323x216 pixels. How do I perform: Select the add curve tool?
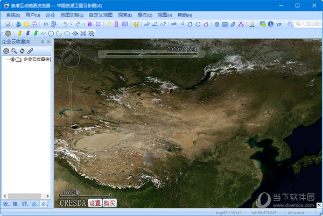[163, 24]
